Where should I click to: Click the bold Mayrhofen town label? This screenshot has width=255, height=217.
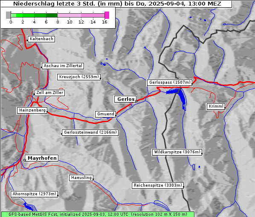(x=42, y=158)
